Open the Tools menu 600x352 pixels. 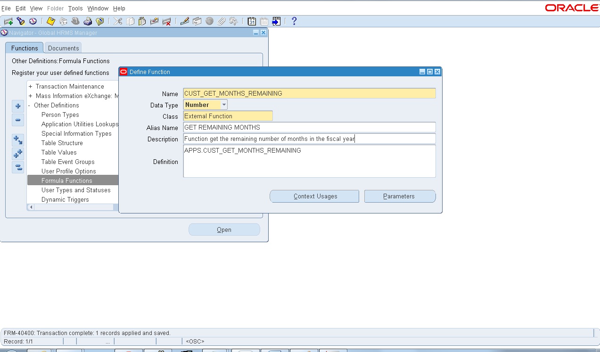(x=75, y=8)
